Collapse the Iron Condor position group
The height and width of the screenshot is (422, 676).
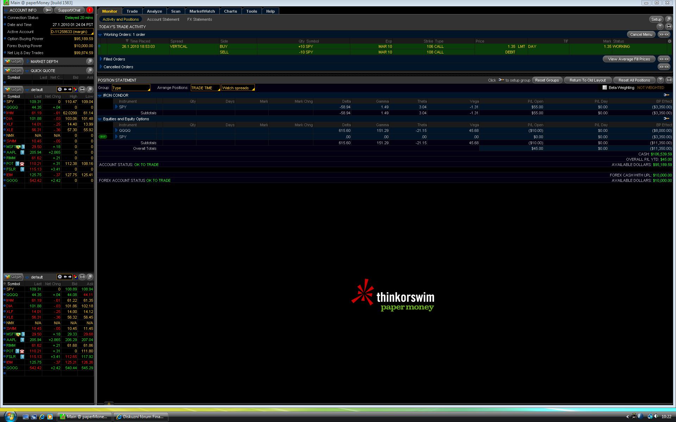[x=100, y=96]
